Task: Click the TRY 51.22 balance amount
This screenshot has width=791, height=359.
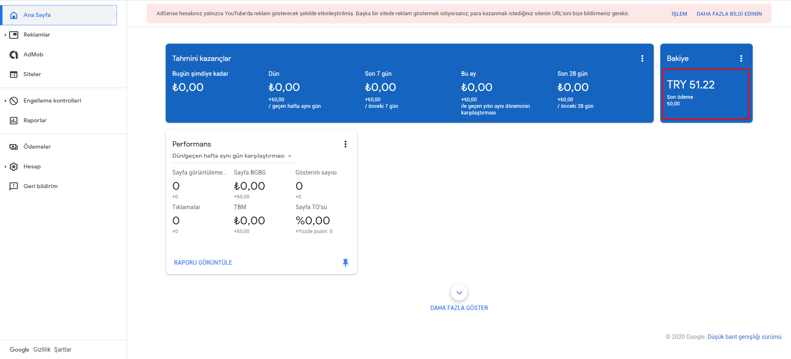Action: click(x=691, y=85)
